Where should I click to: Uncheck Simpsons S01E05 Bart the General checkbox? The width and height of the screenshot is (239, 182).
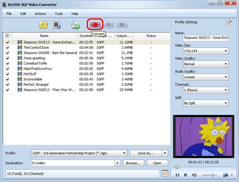(7, 53)
